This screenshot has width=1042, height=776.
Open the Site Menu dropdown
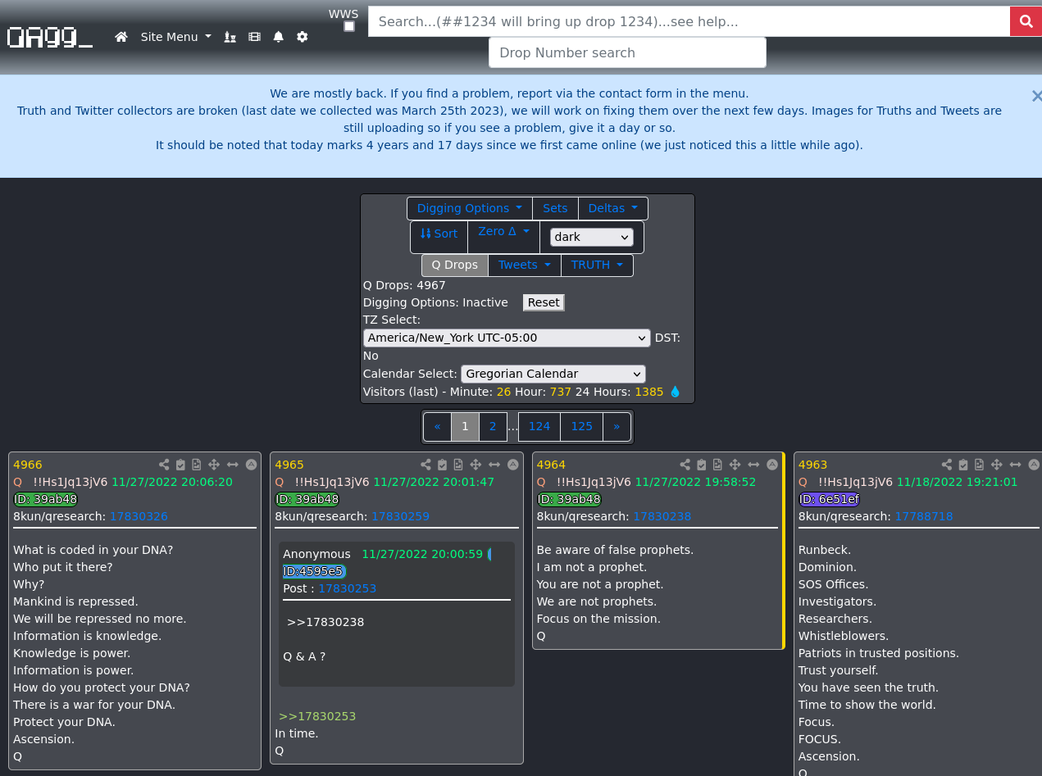tap(176, 37)
